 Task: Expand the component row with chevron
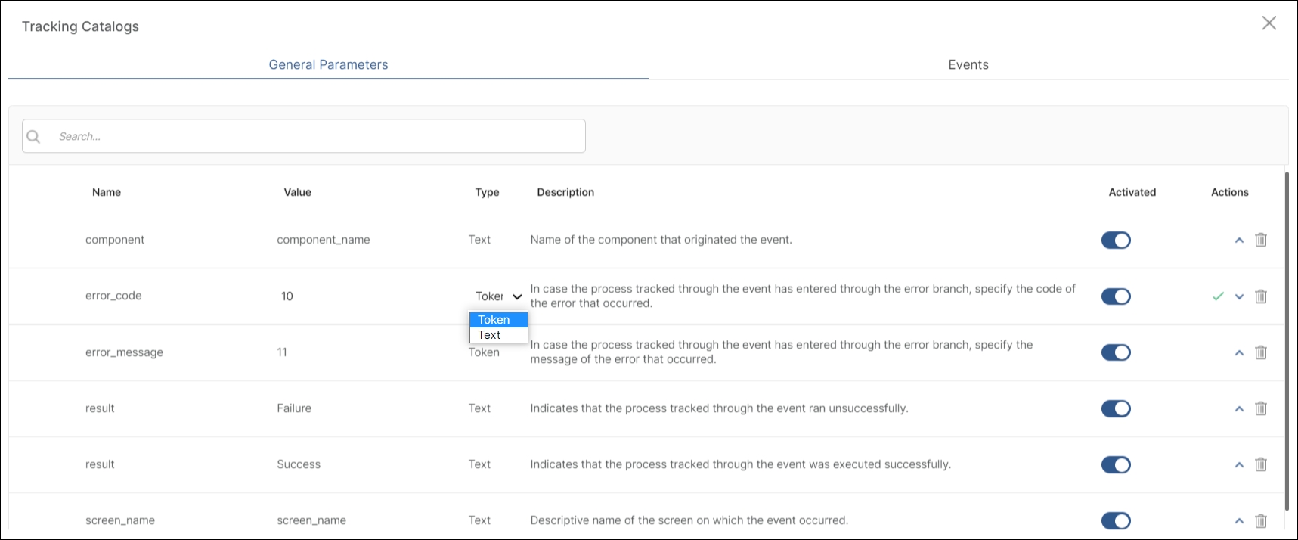point(1239,241)
